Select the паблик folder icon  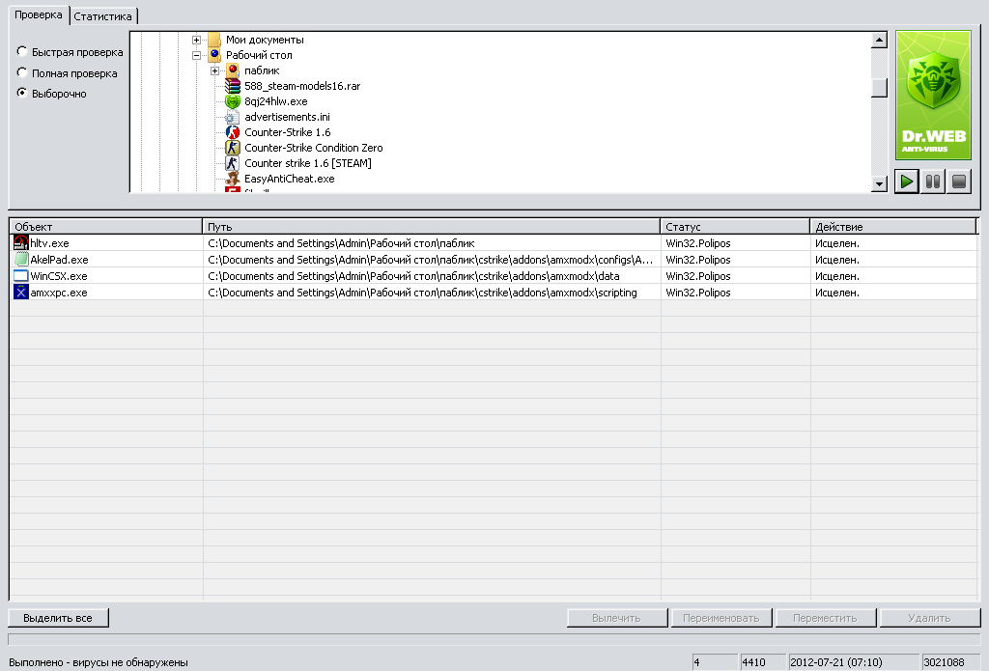pyautogui.click(x=233, y=70)
